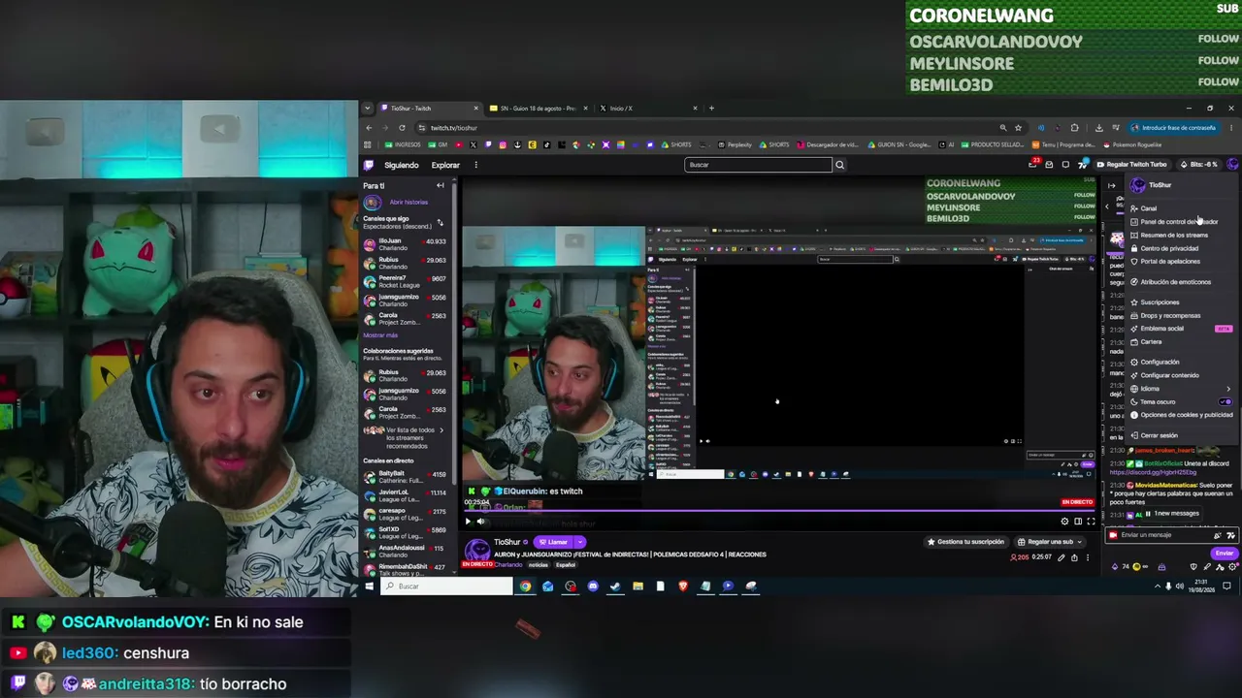Viewport: 1242px width, 698px height.
Task: Open the Twitch whispers inbox icon
Action: tap(1049, 165)
